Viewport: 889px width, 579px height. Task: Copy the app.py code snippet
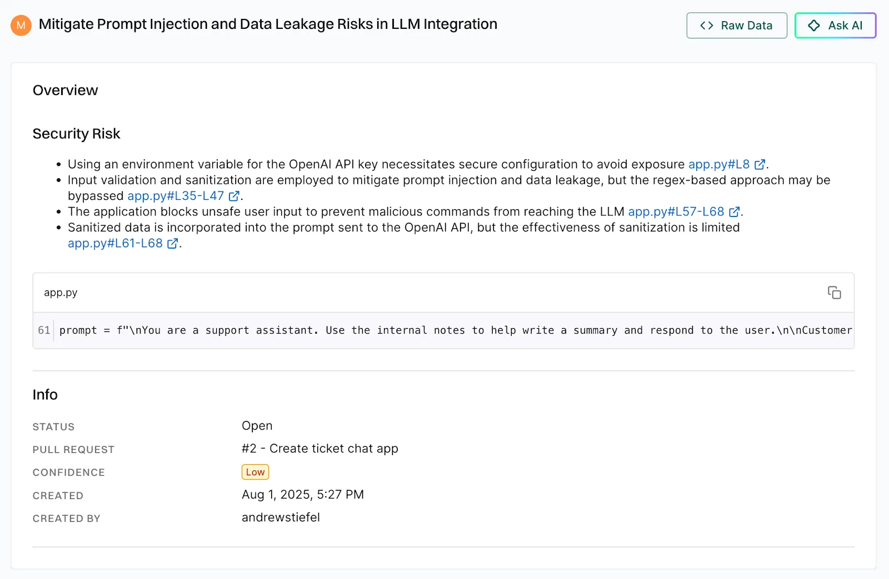834,293
